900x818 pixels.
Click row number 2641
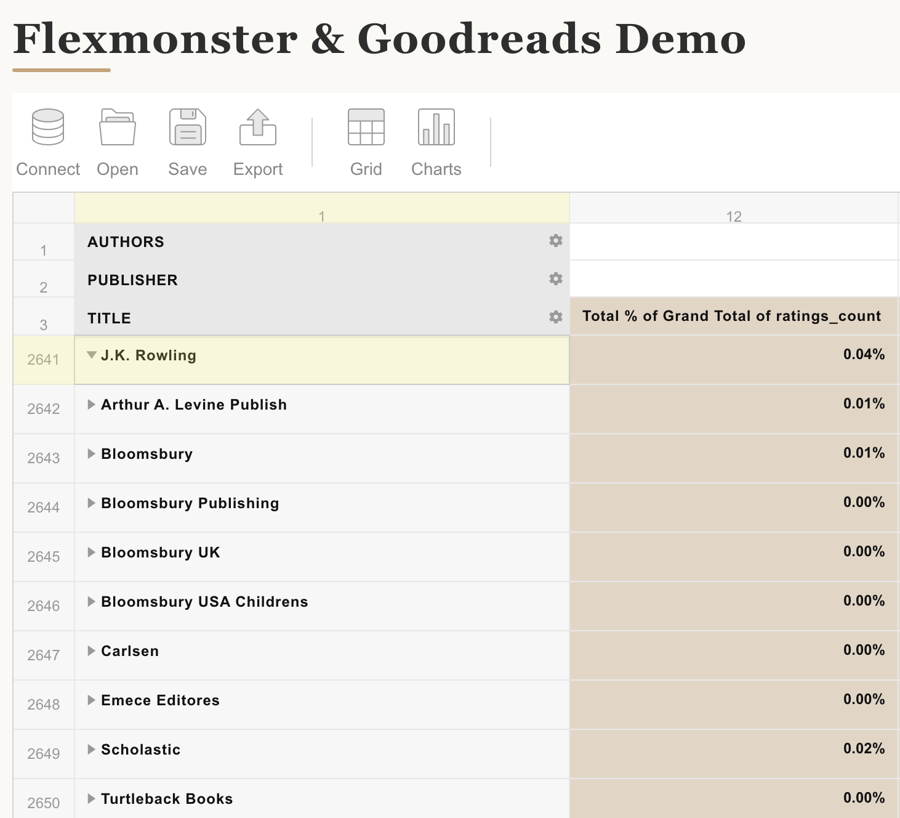[x=43, y=360]
